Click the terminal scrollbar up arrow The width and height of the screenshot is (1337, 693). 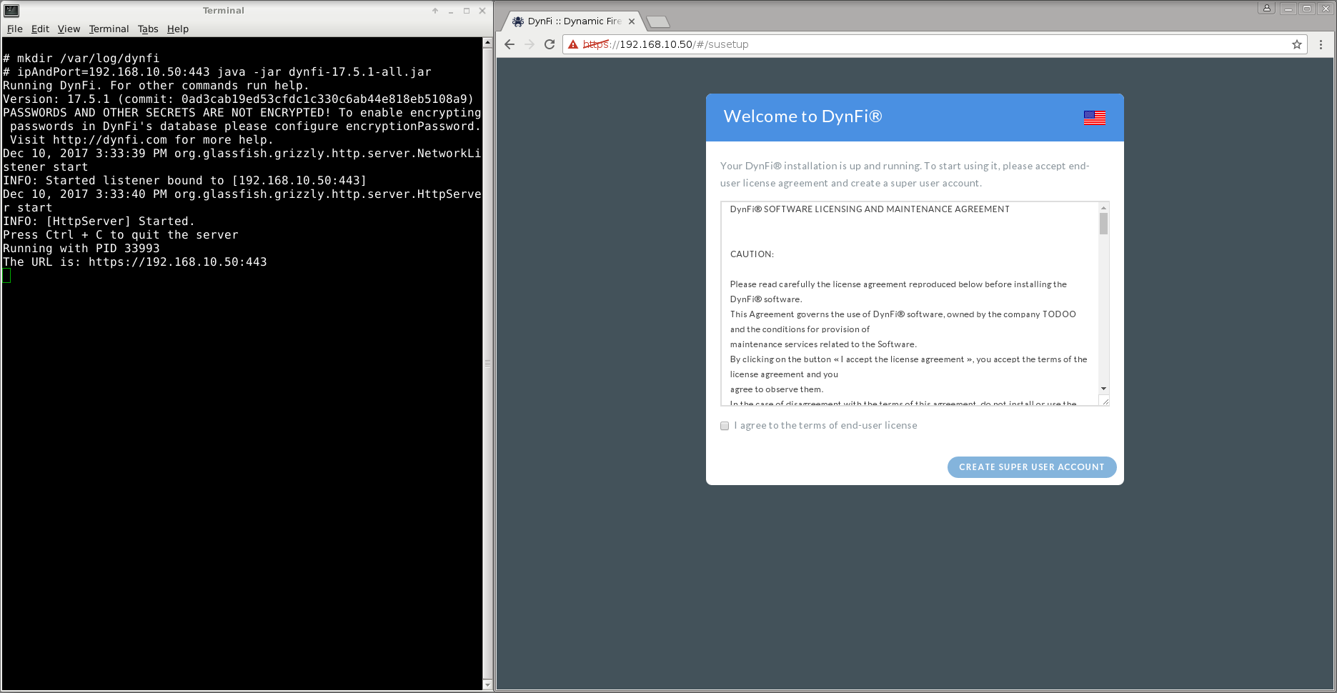click(x=487, y=43)
